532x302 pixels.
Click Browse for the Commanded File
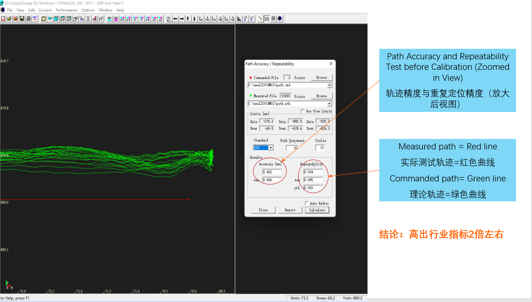(322, 77)
